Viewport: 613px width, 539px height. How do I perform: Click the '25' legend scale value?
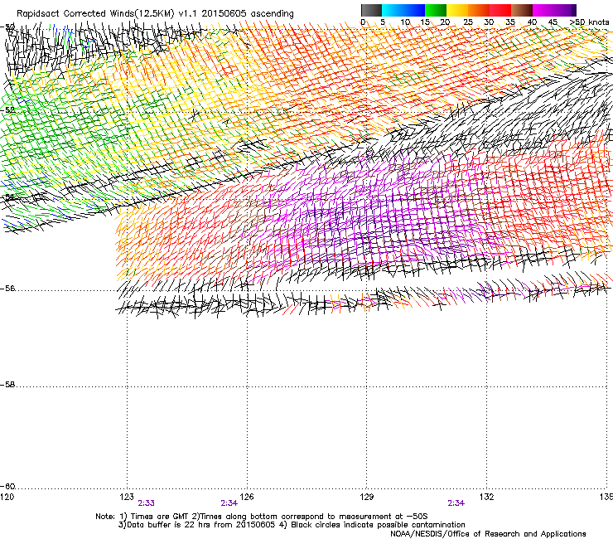(468, 22)
